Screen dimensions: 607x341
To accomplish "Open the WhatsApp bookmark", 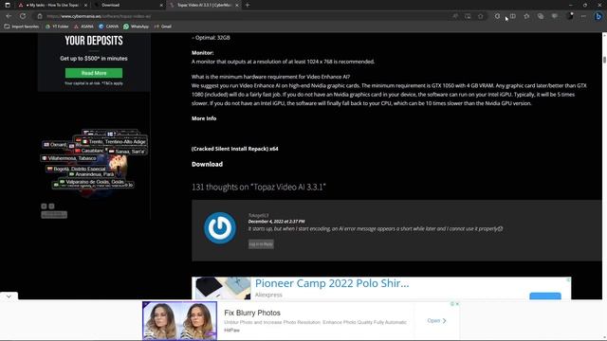I will (x=136, y=27).
